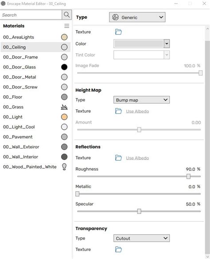
Task: Open the Transparency Cutout type dropdown
Action: [x=141, y=238]
